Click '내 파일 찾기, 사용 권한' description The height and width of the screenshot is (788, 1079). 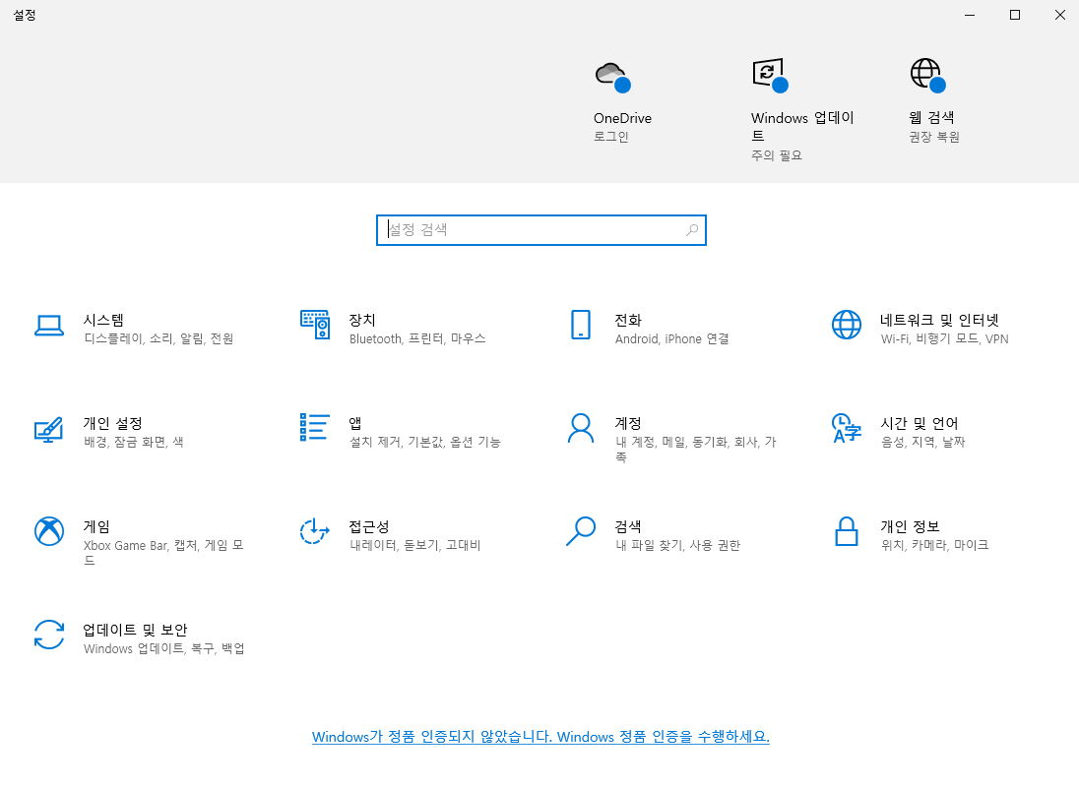coord(677,545)
